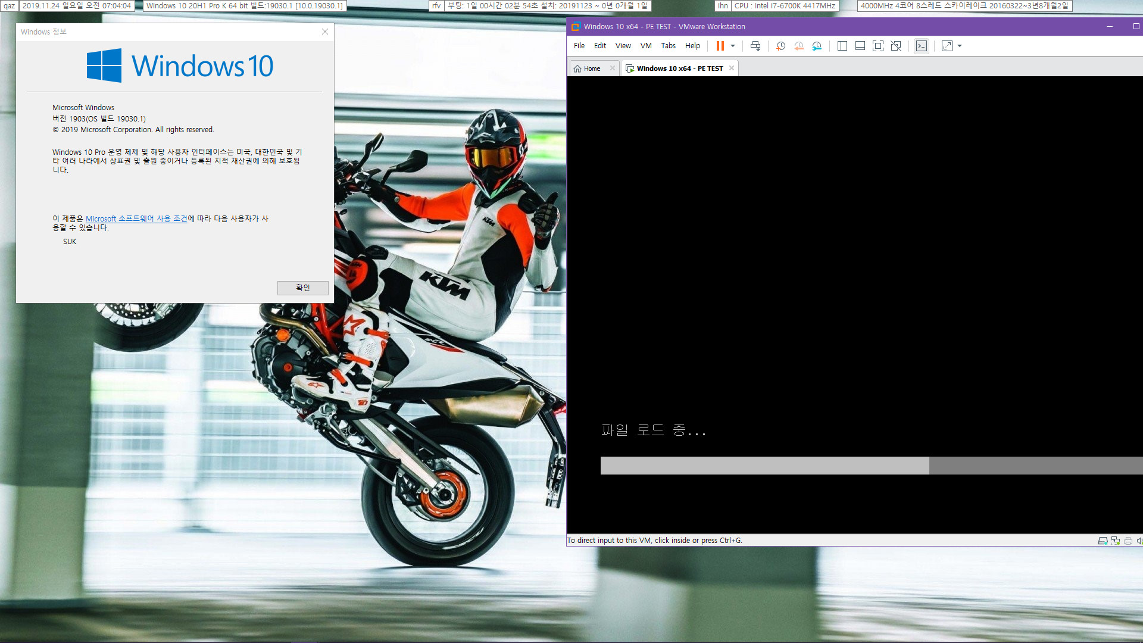Close the Windows 정보 dialog
Screen dimensions: 1143x643
click(325, 32)
